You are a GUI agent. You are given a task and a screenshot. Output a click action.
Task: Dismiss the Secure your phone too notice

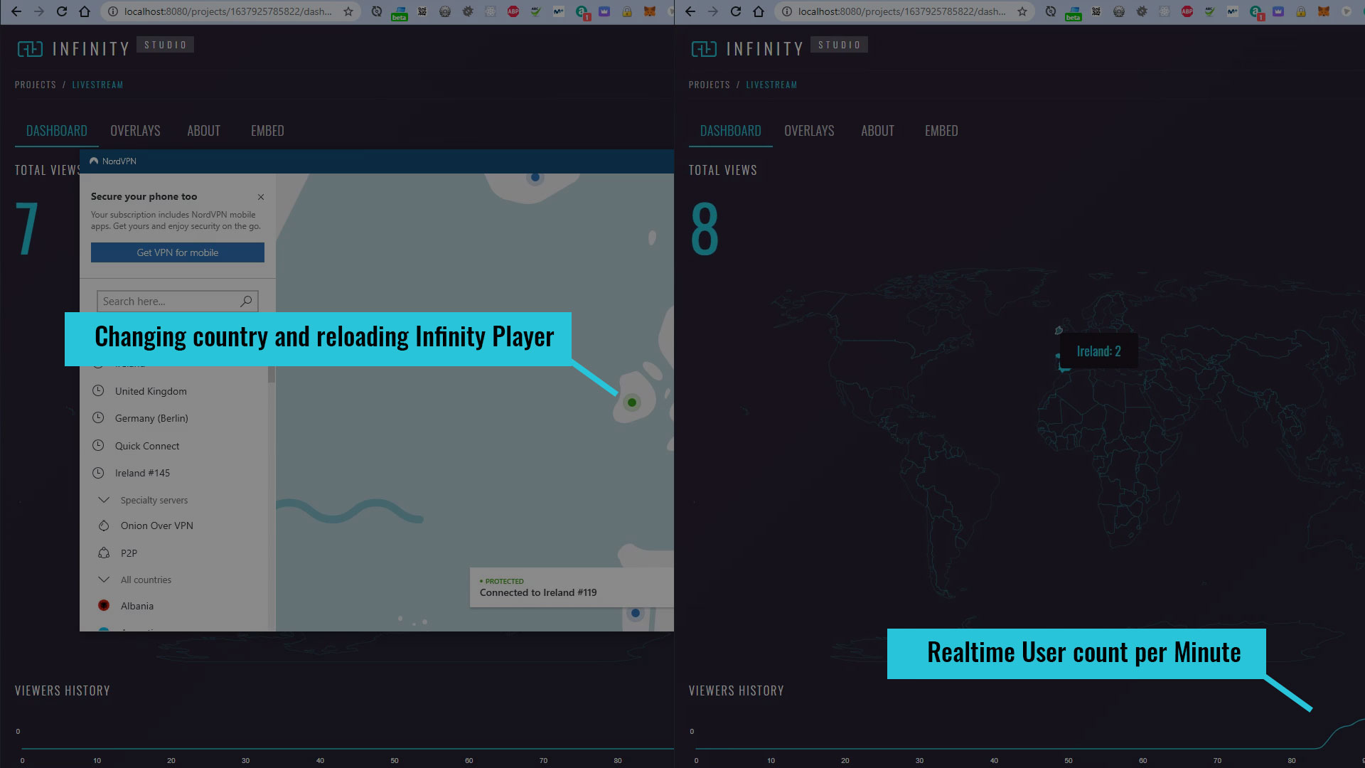point(261,197)
